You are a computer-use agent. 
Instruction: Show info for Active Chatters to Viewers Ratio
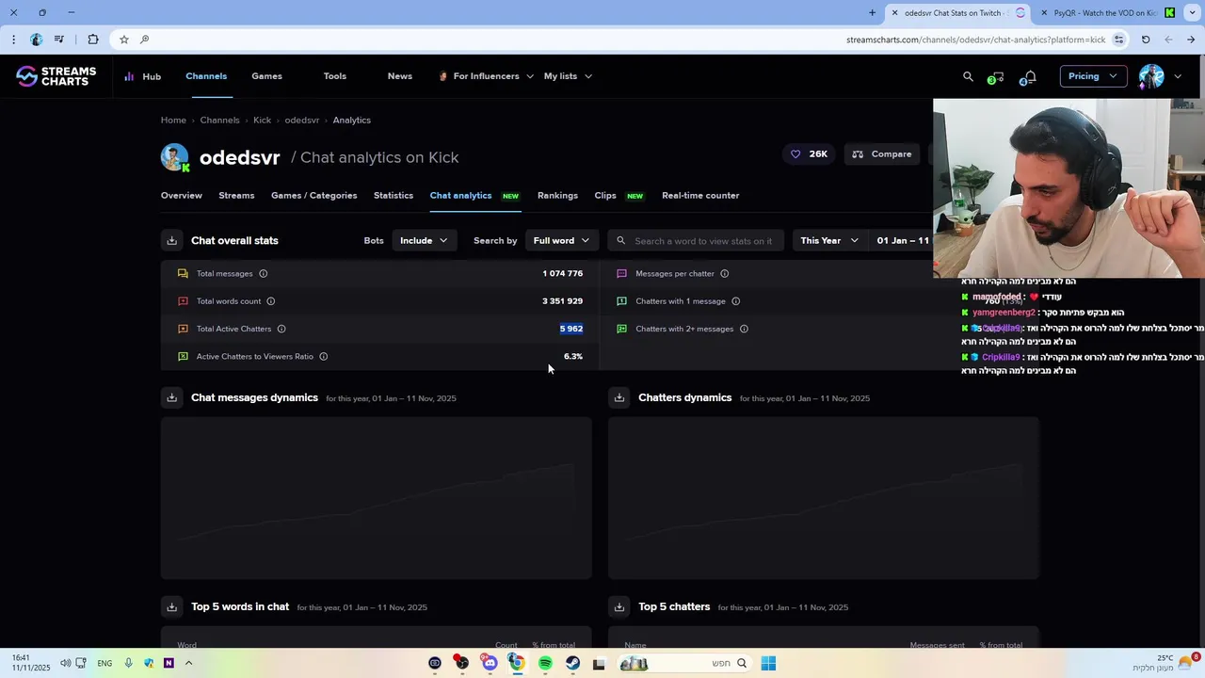[x=324, y=357]
